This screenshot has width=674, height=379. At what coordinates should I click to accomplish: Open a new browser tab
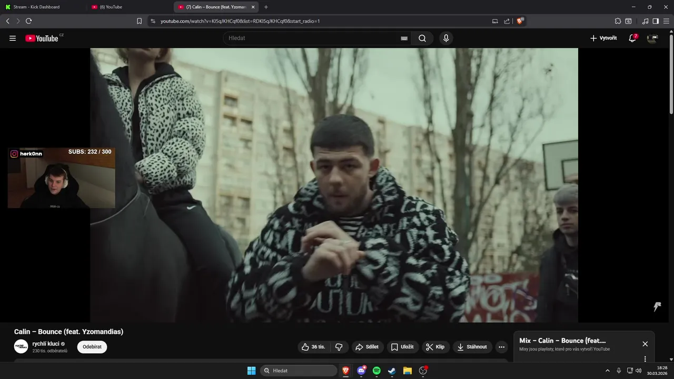[x=266, y=7]
